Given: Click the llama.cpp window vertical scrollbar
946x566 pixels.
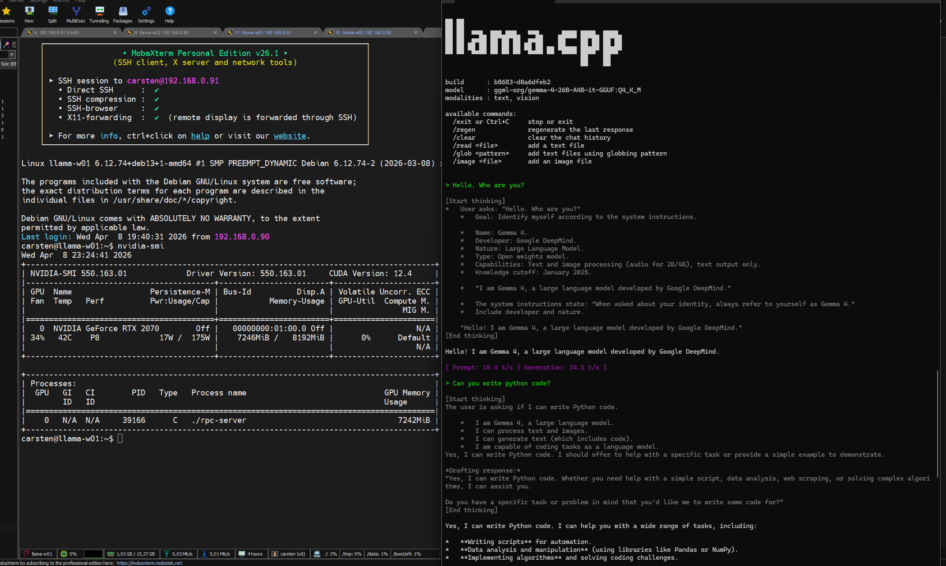Looking at the screenshot, I should [938, 423].
